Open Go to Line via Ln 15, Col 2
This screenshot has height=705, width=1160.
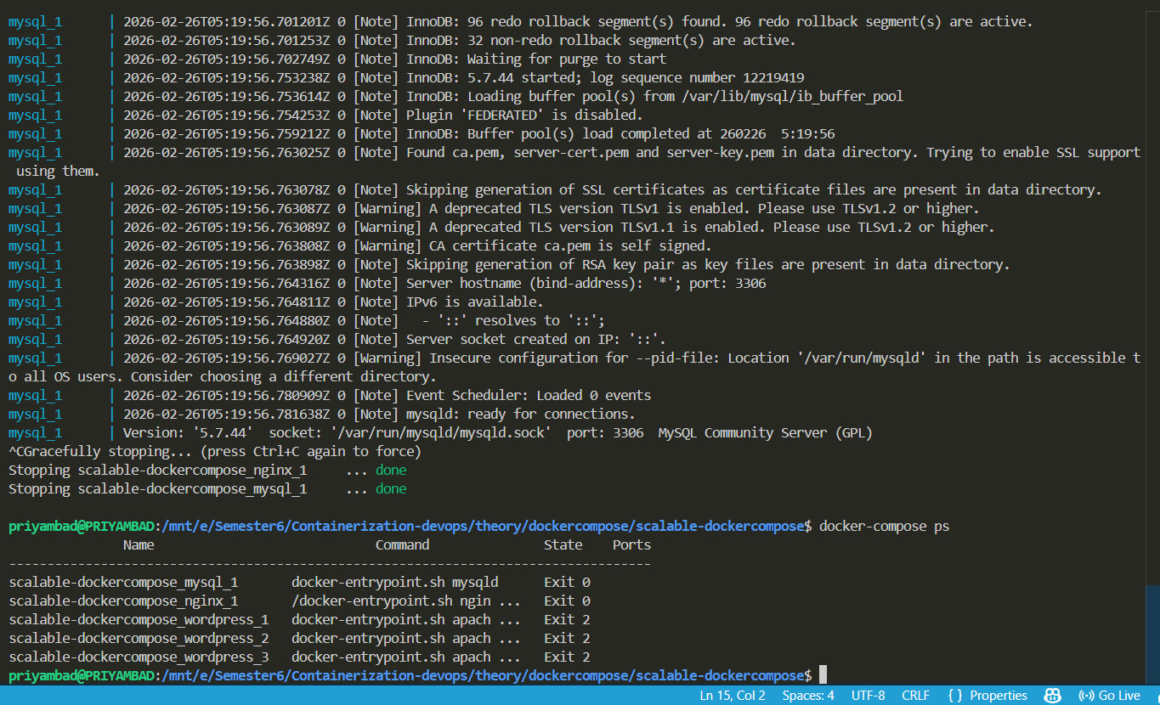click(x=732, y=695)
